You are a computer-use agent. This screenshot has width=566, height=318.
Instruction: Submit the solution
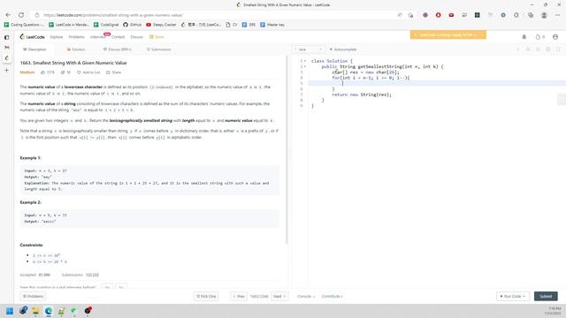pyautogui.click(x=546, y=297)
